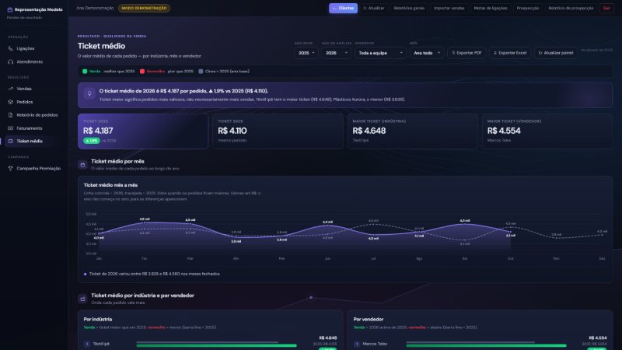Click the download icon in Exportar Excel
The width and height of the screenshot is (622, 350).
click(495, 53)
